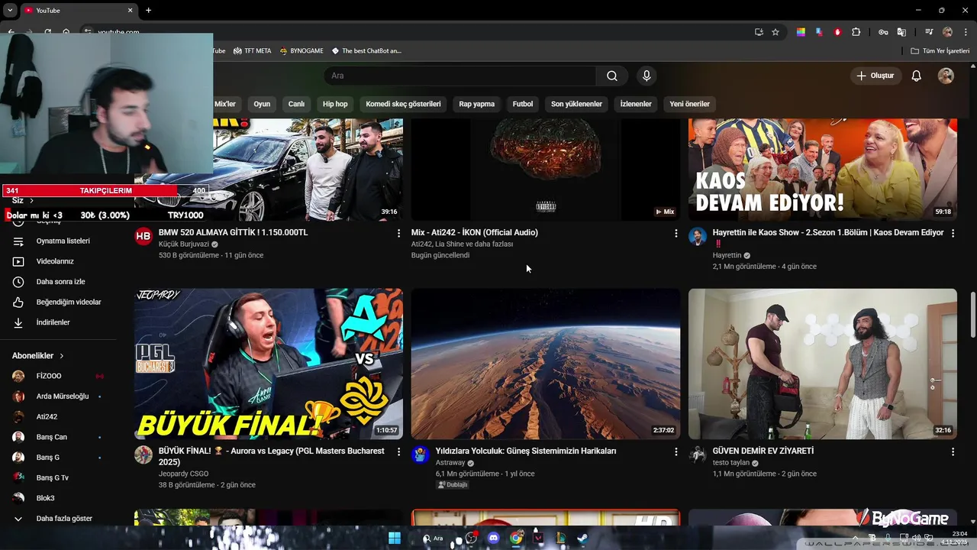Open Arda Mürseloğlu subscription channel
This screenshot has height=550, width=977.
click(x=63, y=396)
